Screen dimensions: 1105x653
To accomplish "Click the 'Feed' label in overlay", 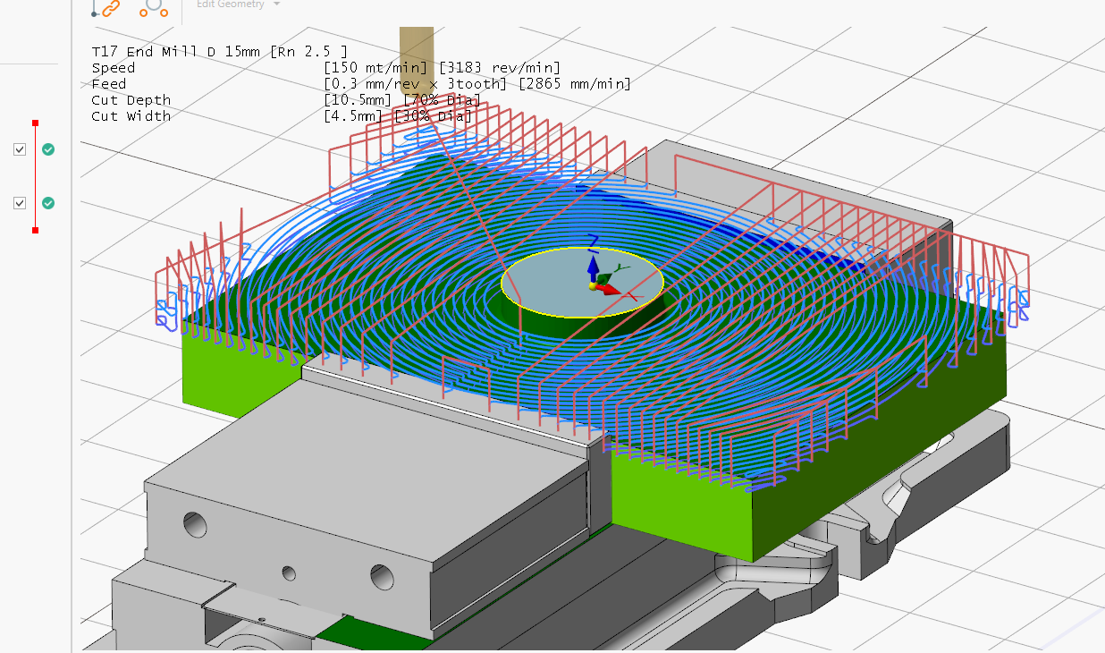I will pyautogui.click(x=109, y=84).
